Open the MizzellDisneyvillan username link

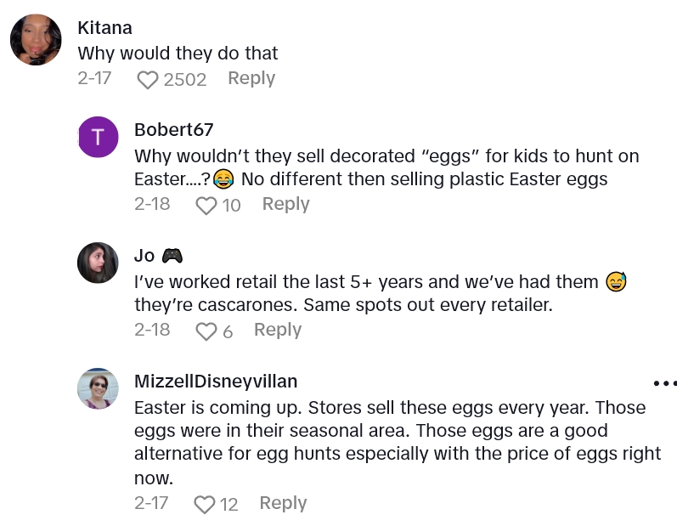click(216, 382)
